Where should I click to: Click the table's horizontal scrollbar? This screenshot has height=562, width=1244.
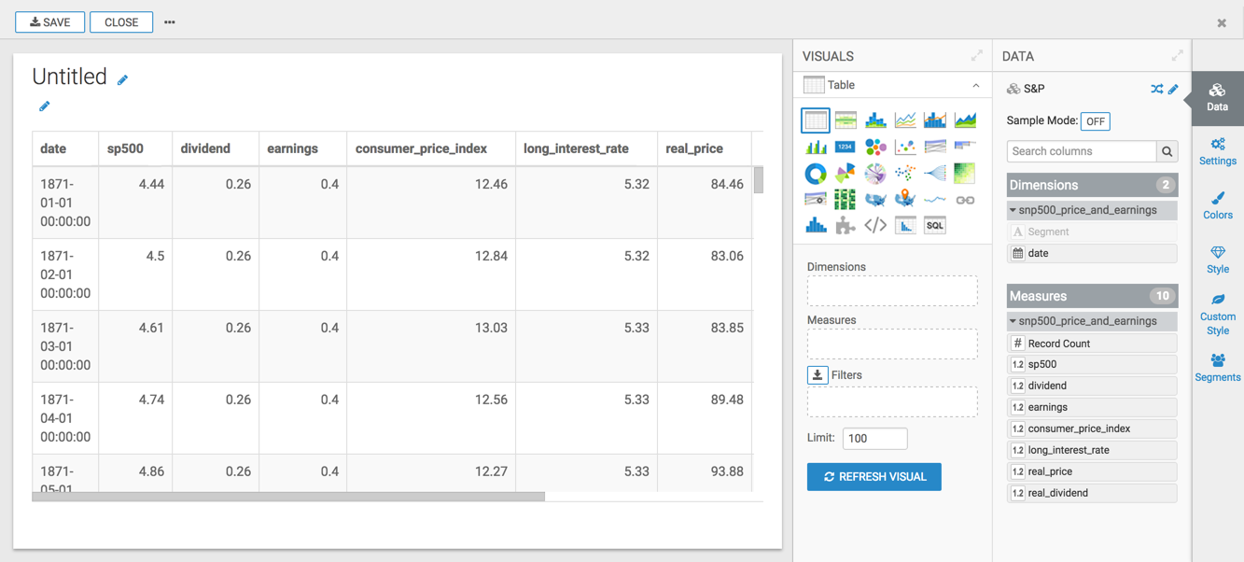coord(288,497)
